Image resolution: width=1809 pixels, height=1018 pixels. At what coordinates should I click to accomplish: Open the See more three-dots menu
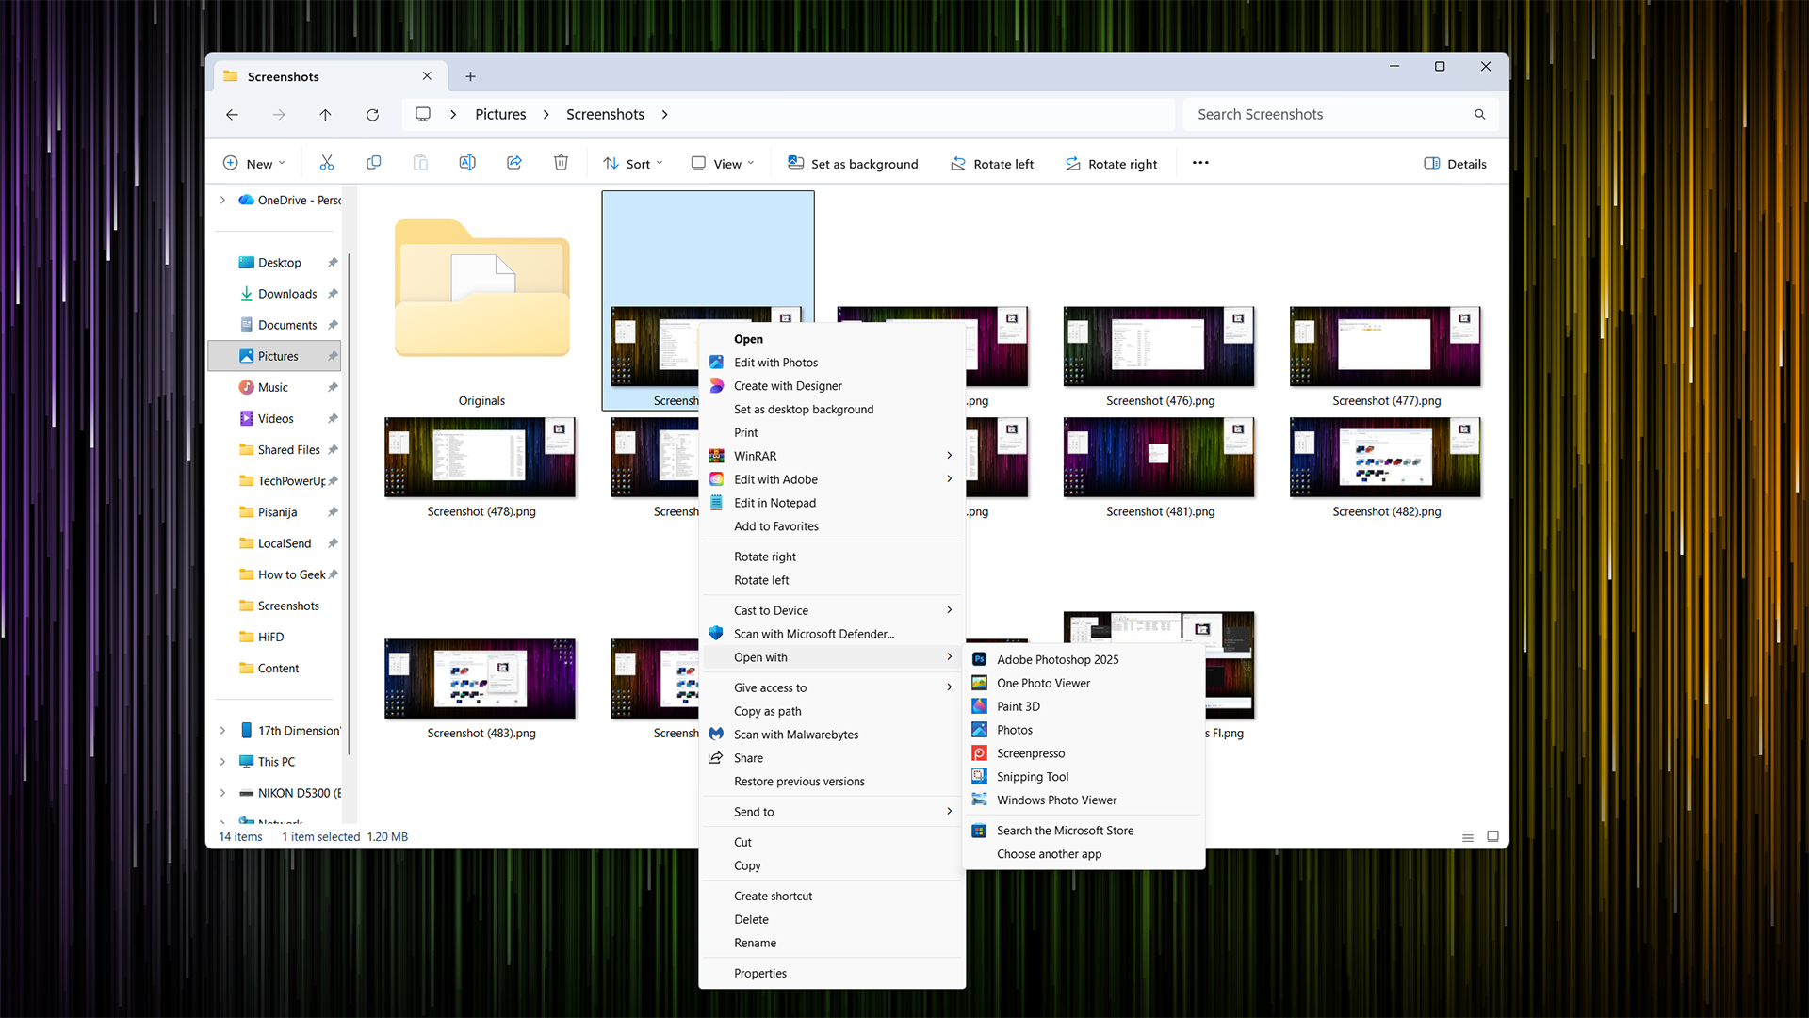pos(1200,163)
